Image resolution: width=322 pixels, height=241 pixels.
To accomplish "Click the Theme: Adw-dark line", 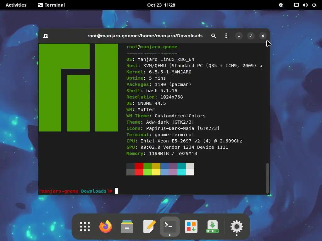I will (160, 122).
